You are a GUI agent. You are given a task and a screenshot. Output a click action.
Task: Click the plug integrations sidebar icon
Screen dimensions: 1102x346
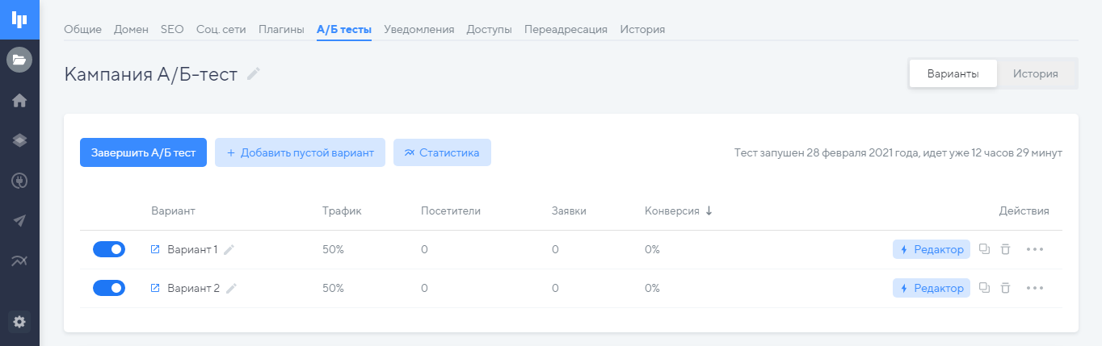click(x=19, y=181)
